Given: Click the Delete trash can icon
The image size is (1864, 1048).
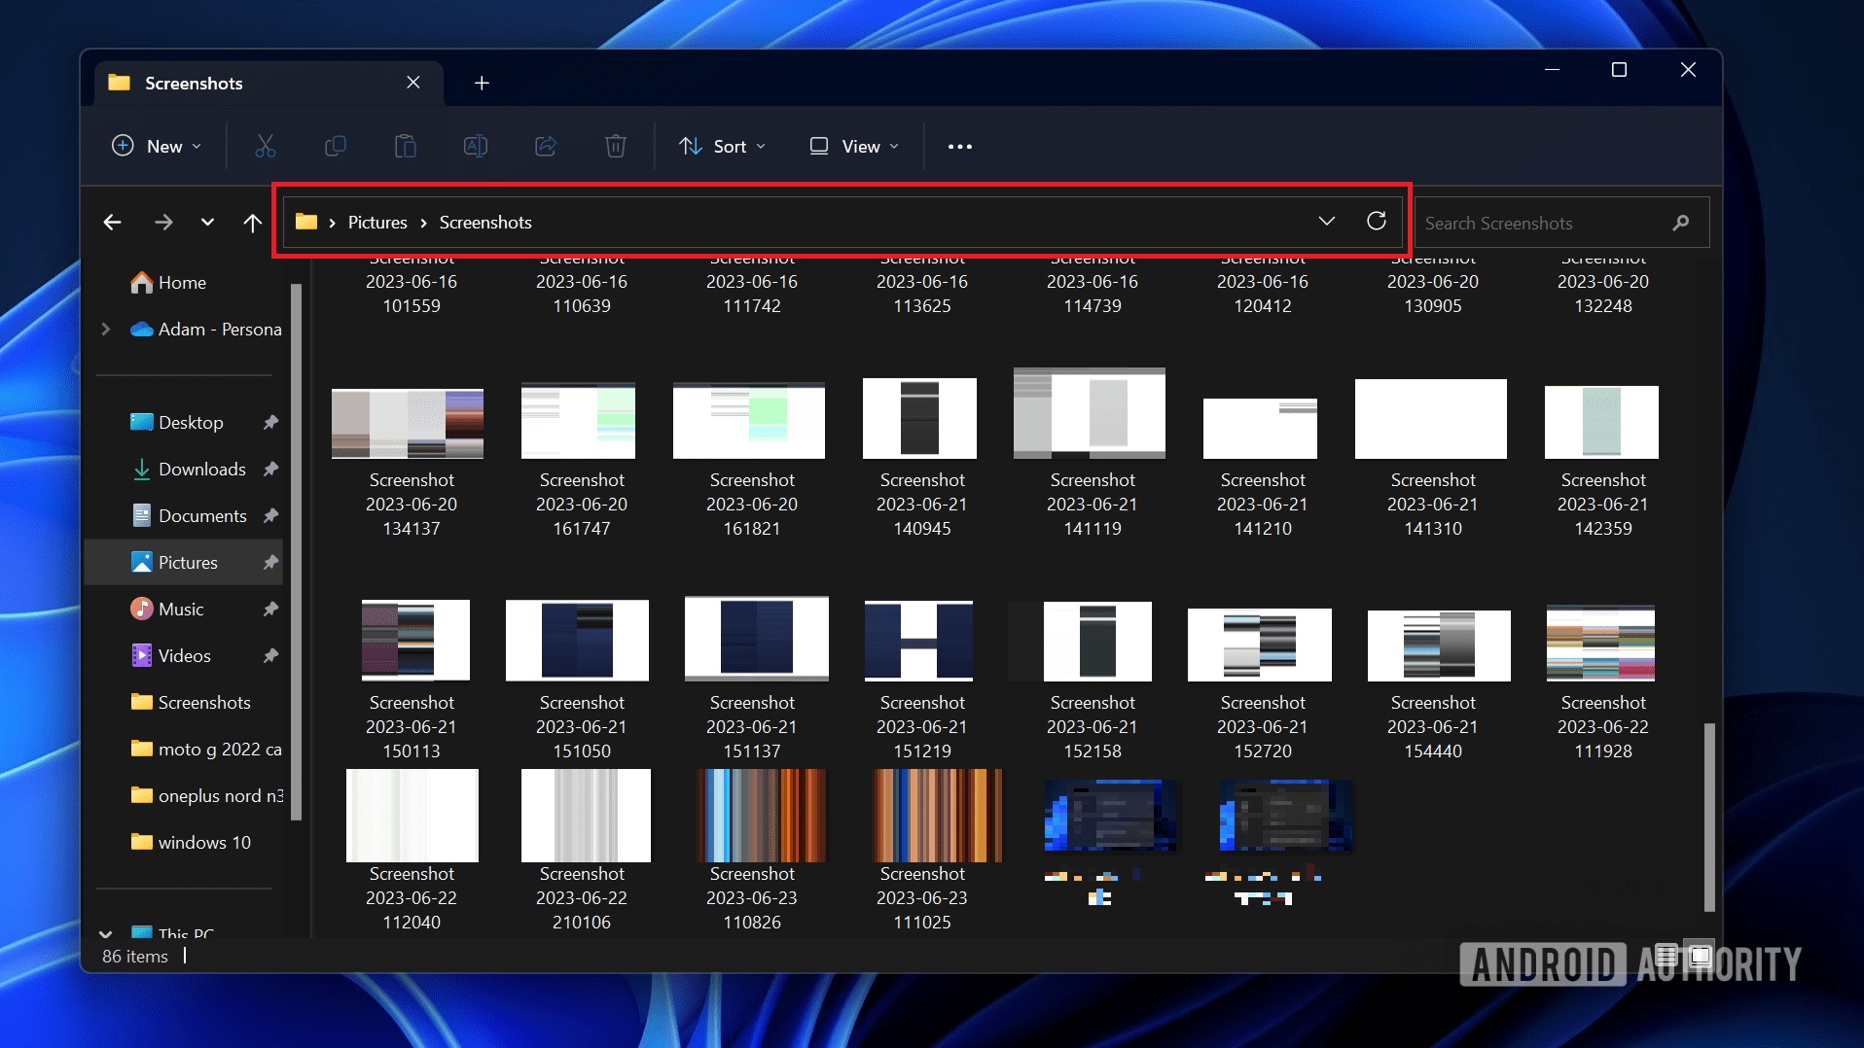Looking at the screenshot, I should click(x=616, y=146).
